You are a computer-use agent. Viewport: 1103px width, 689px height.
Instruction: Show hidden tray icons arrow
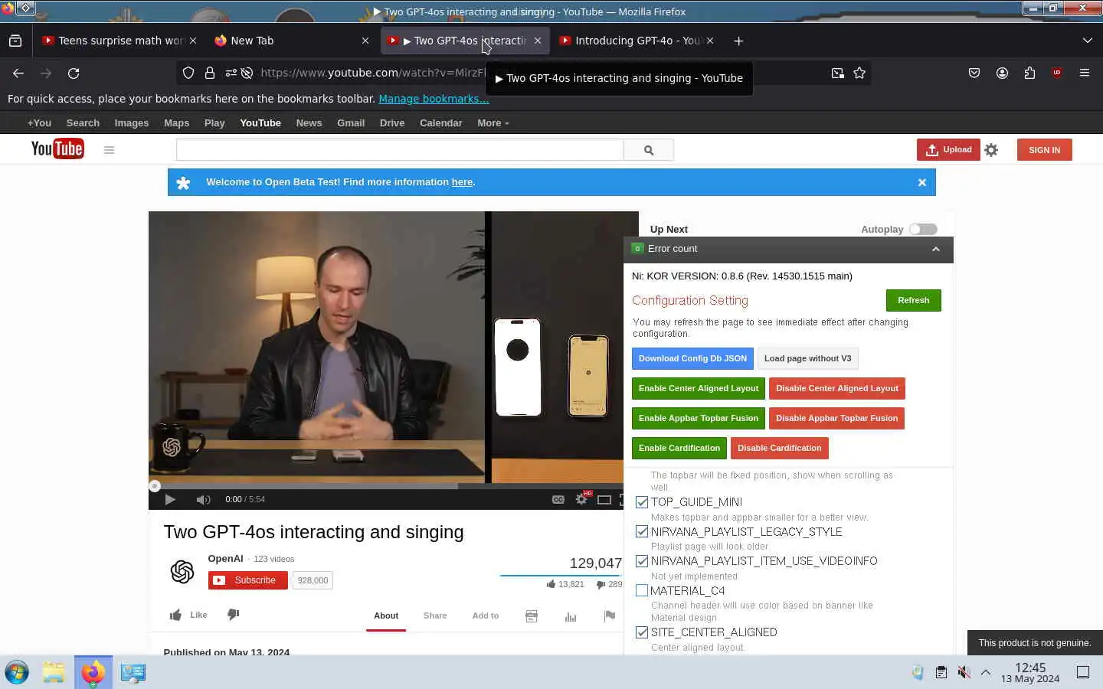pyautogui.click(x=986, y=672)
